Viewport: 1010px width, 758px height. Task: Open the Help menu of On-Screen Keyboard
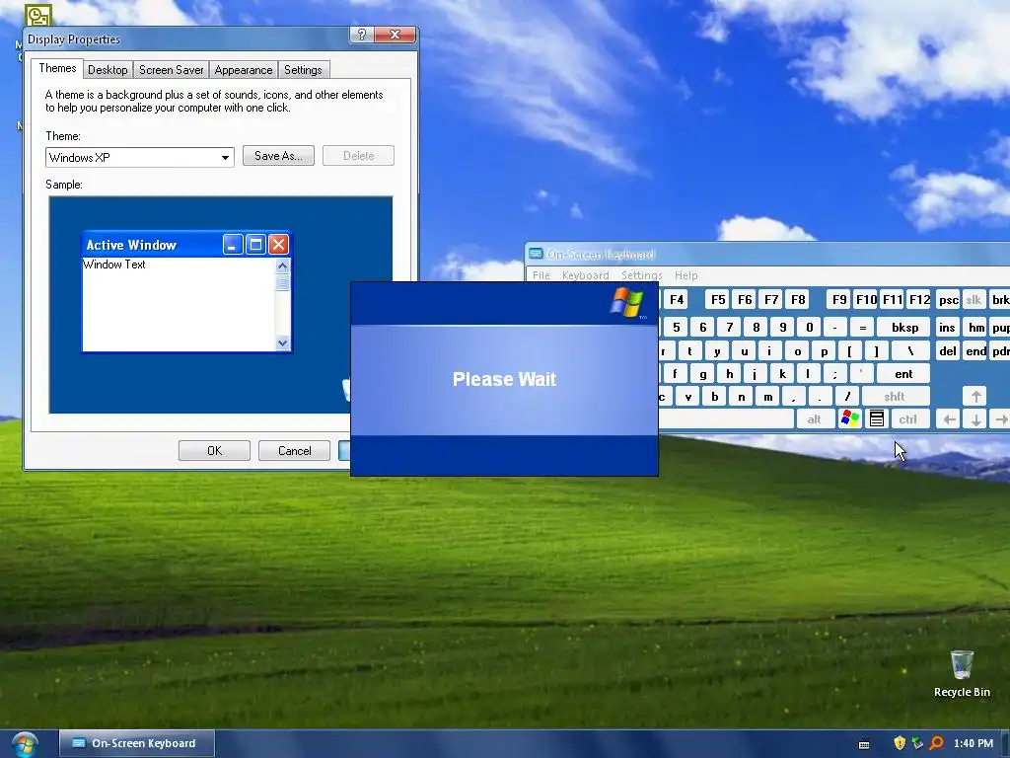click(686, 275)
